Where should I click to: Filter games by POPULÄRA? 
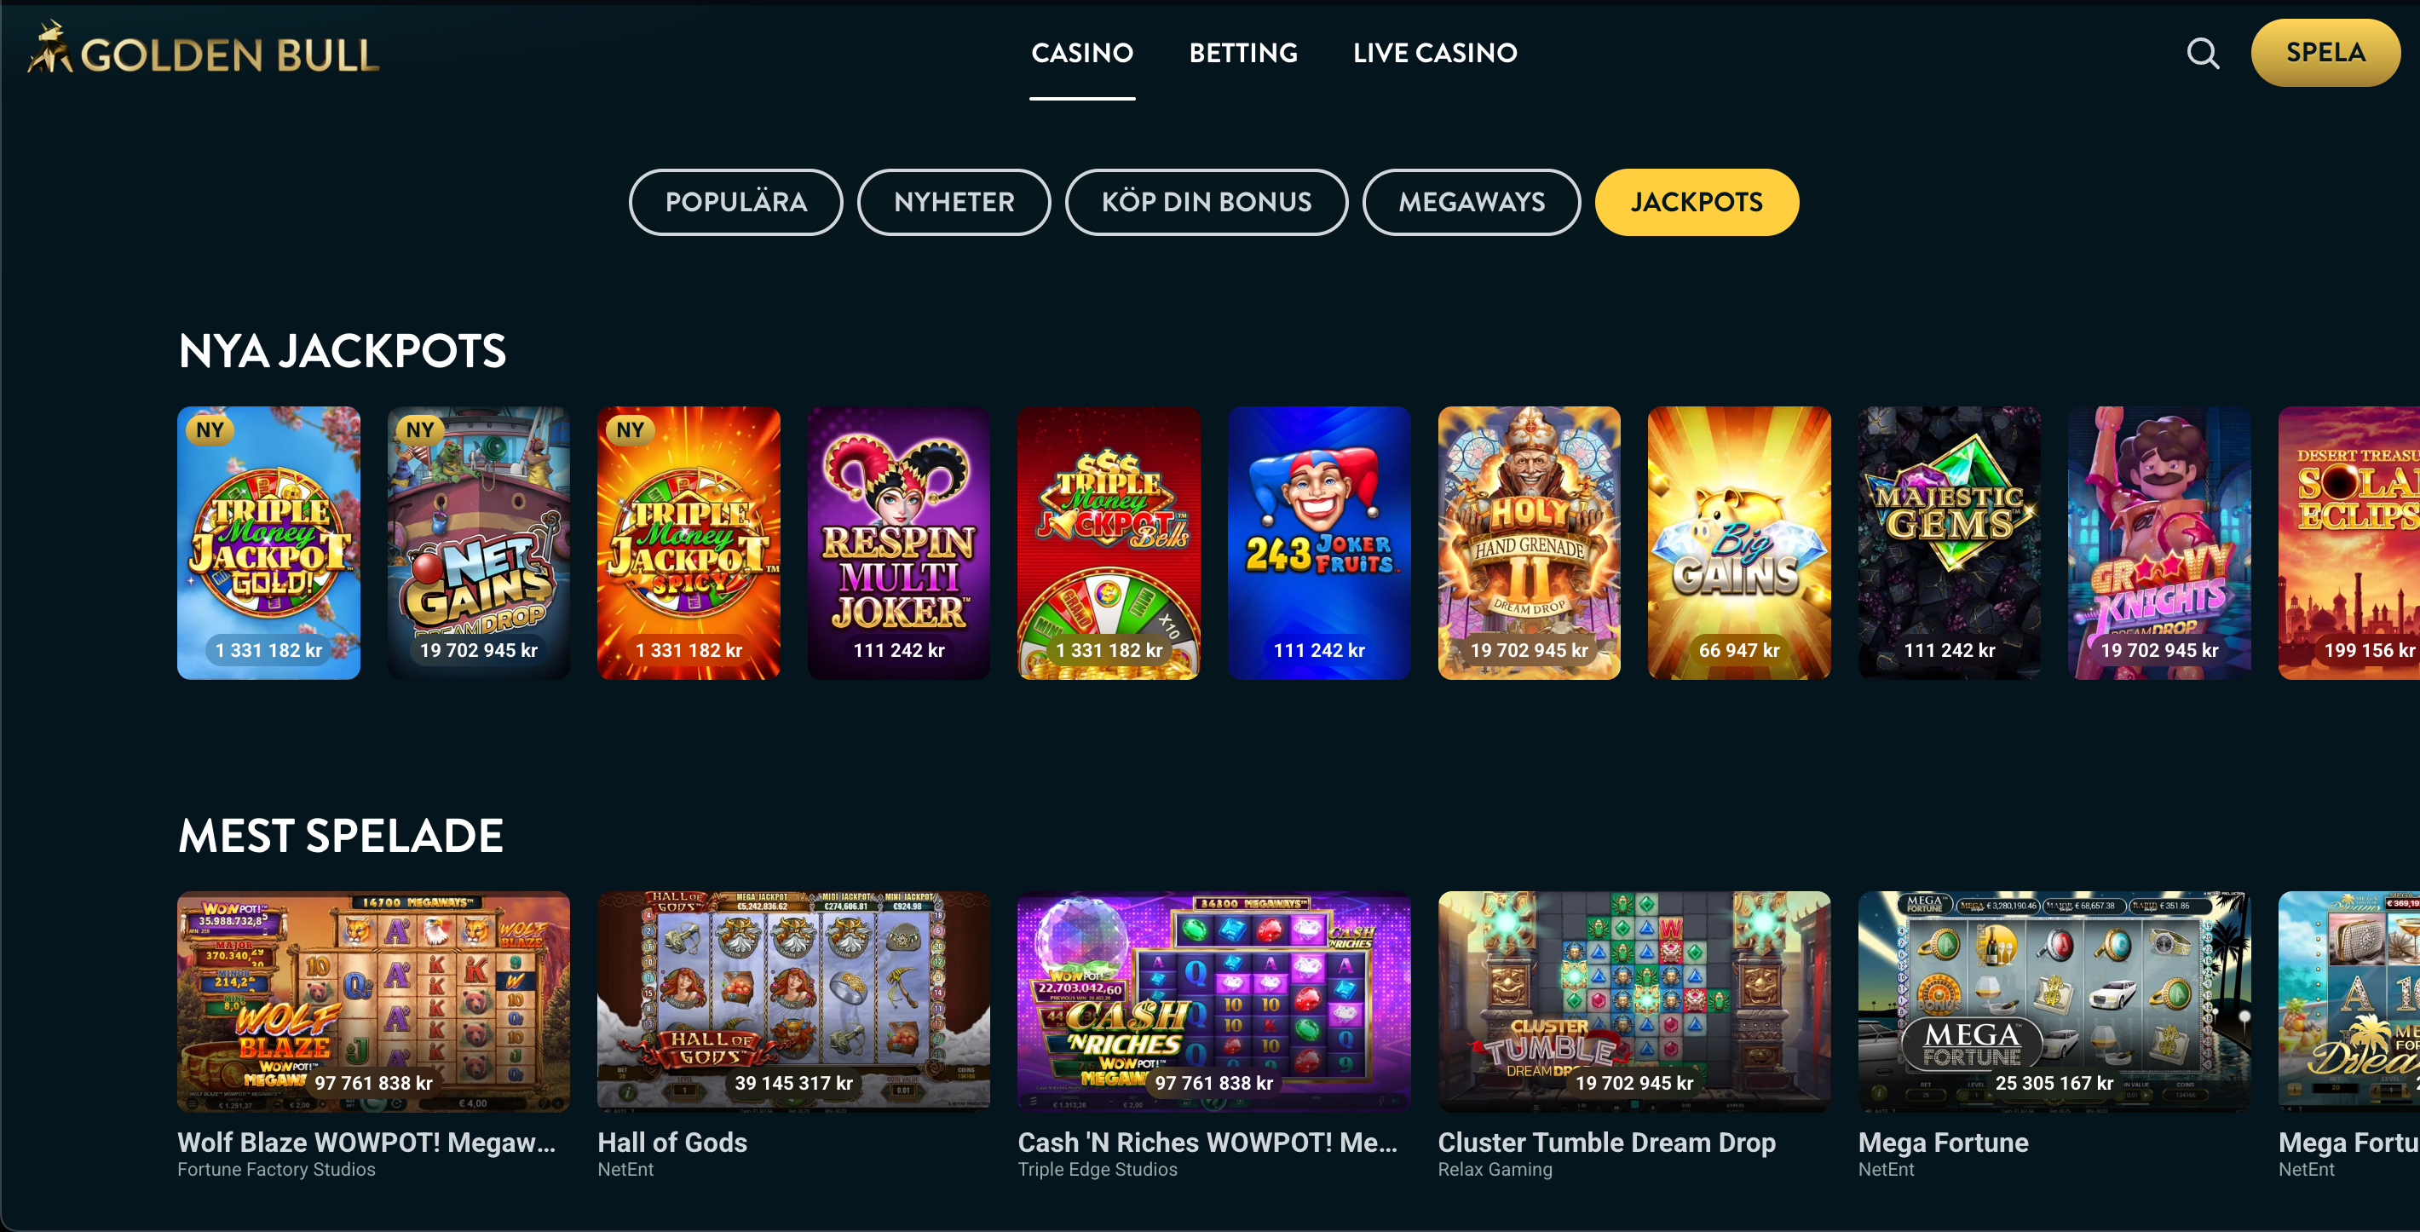click(x=735, y=202)
